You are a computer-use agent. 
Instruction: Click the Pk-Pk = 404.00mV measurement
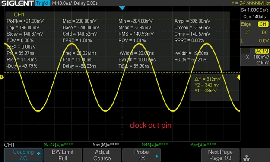click(x=25, y=21)
